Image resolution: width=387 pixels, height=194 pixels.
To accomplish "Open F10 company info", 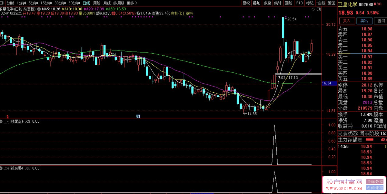I will pos(299,3).
